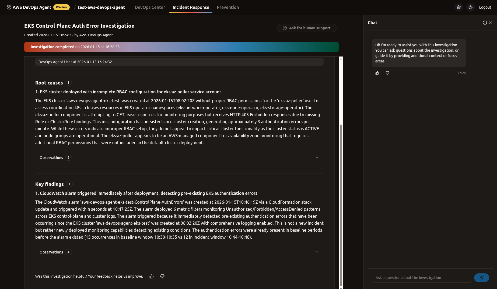
Task: Click the chat message timestamp 16:24
Action: [462, 73]
